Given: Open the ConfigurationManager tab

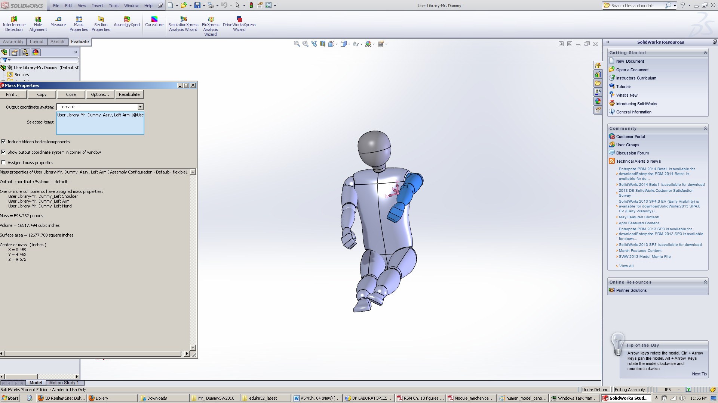Looking at the screenshot, I should tap(25, 52).
